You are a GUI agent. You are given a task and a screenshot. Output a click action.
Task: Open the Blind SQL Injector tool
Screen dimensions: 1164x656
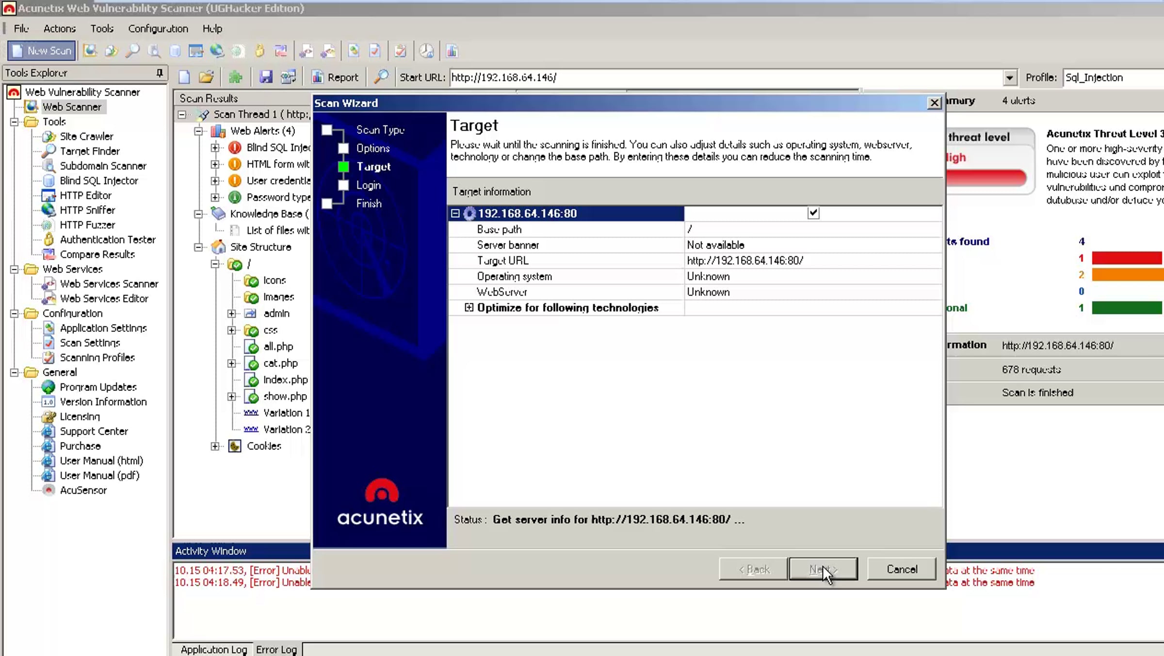(x=98, y=180)
